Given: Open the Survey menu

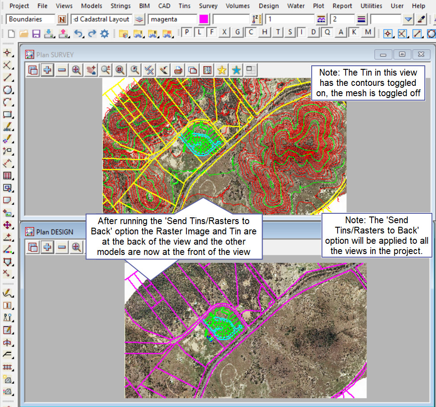Looking at the screenshot, I should pyautogui.click(x=208, y=6).
